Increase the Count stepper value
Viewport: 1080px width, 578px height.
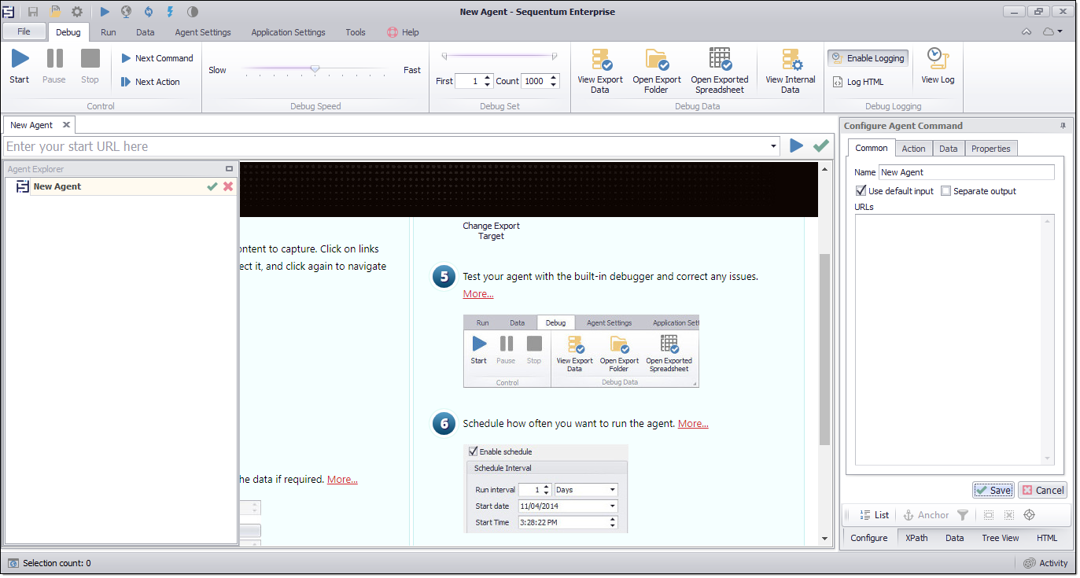click(554, 77)
